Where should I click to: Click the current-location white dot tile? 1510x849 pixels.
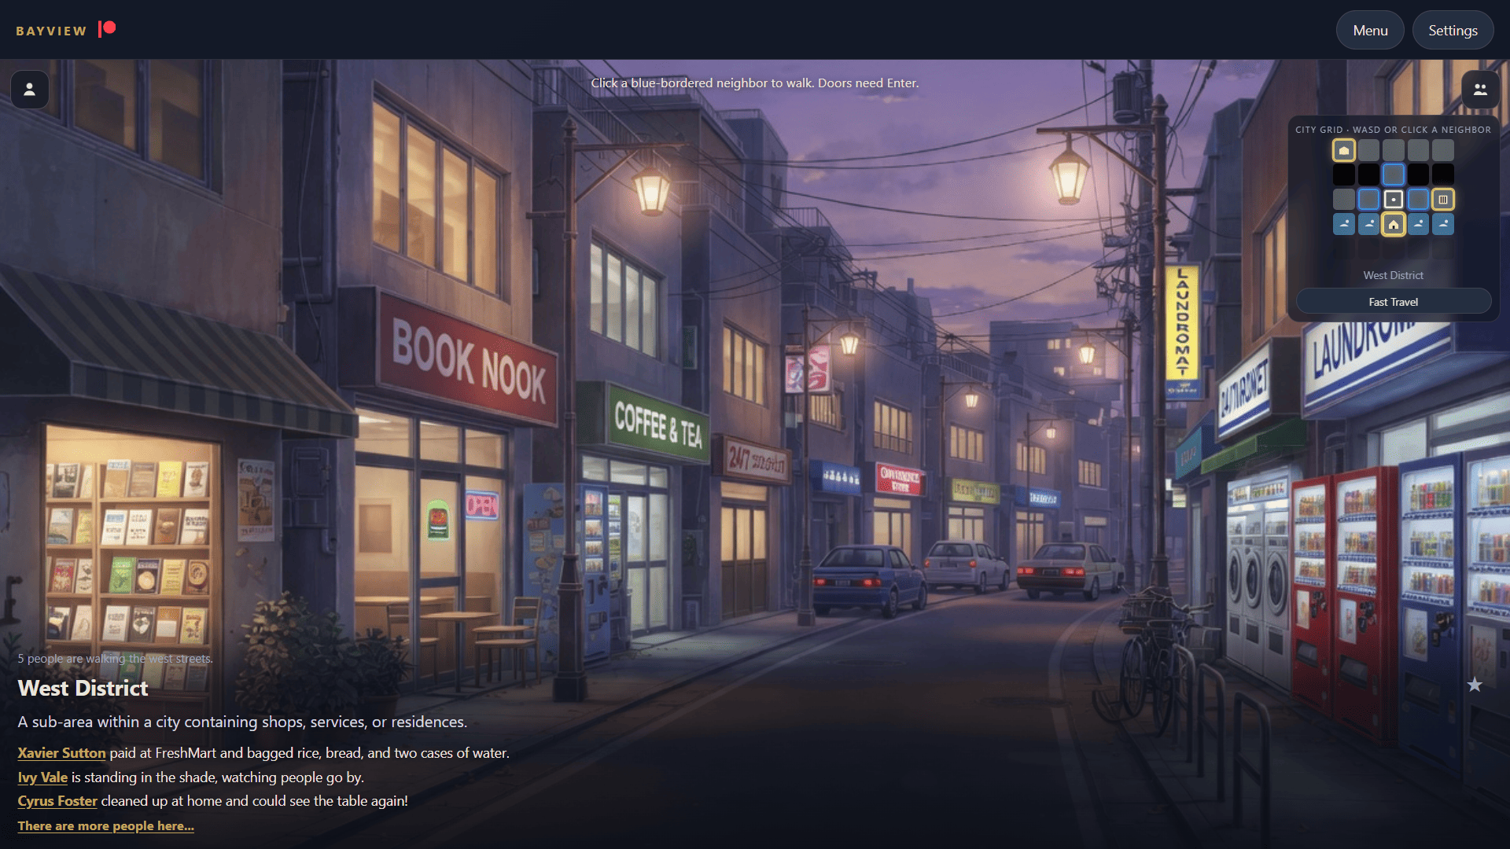1393,200
